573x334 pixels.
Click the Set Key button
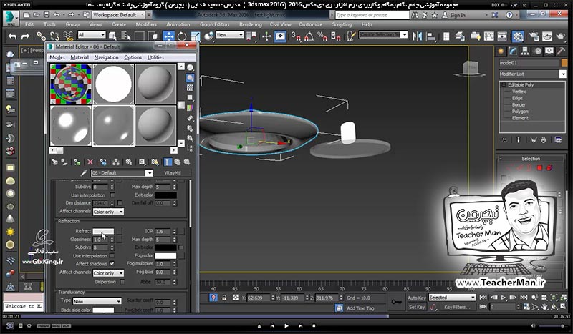[417, 307]
